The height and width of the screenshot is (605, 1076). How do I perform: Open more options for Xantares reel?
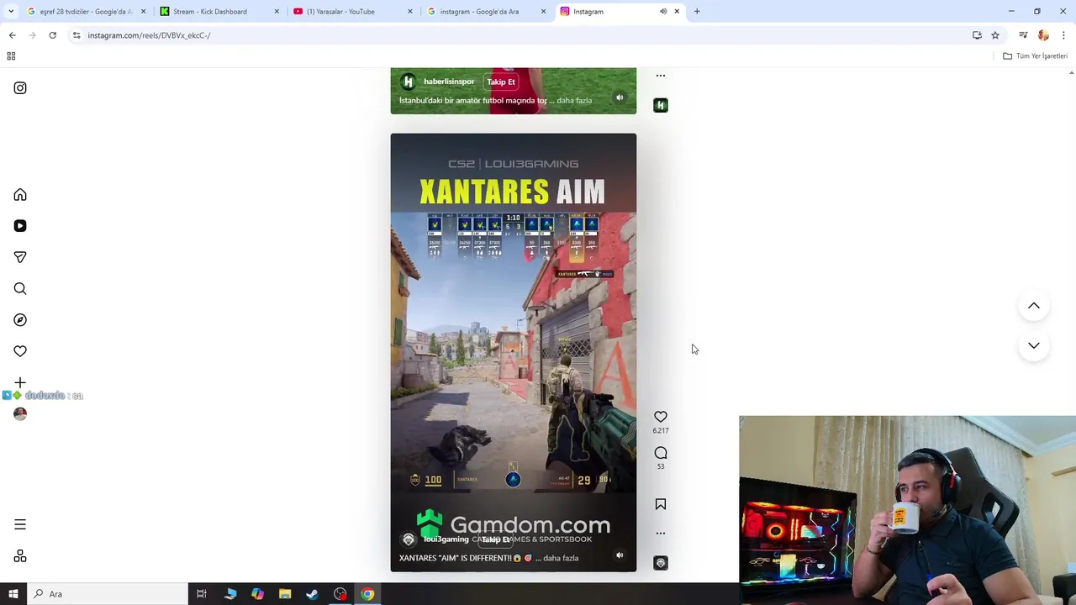coord(661,533)
